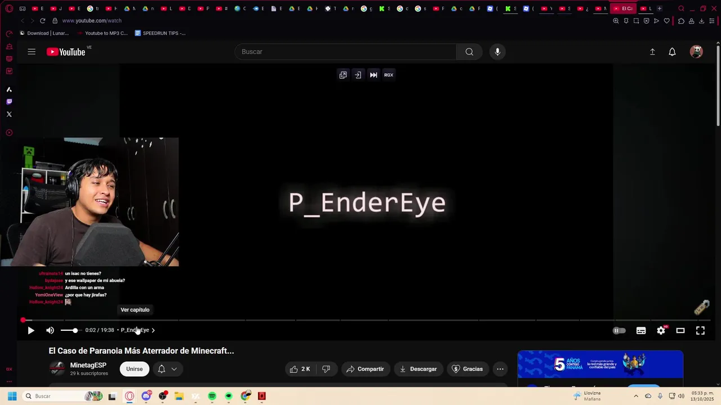Switch to the active El Ca tab

(623, 8)
